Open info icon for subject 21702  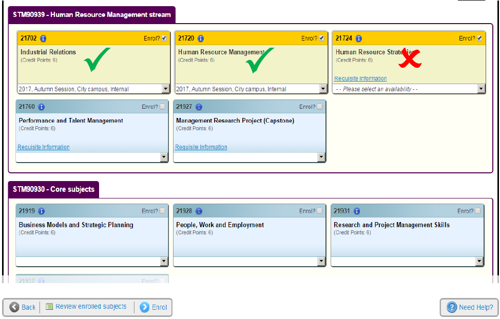click(43, 38)
